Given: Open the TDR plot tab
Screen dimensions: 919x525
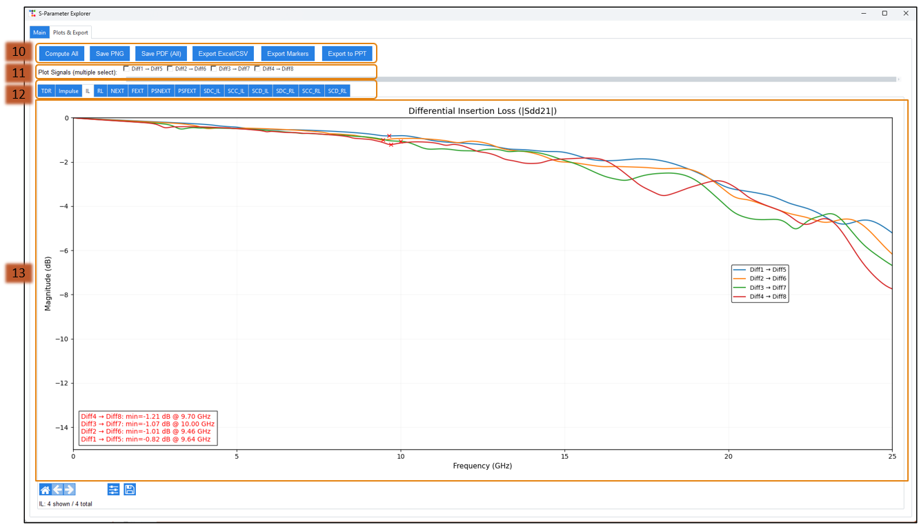Looking at the screenshot, I should coord(46,91).
